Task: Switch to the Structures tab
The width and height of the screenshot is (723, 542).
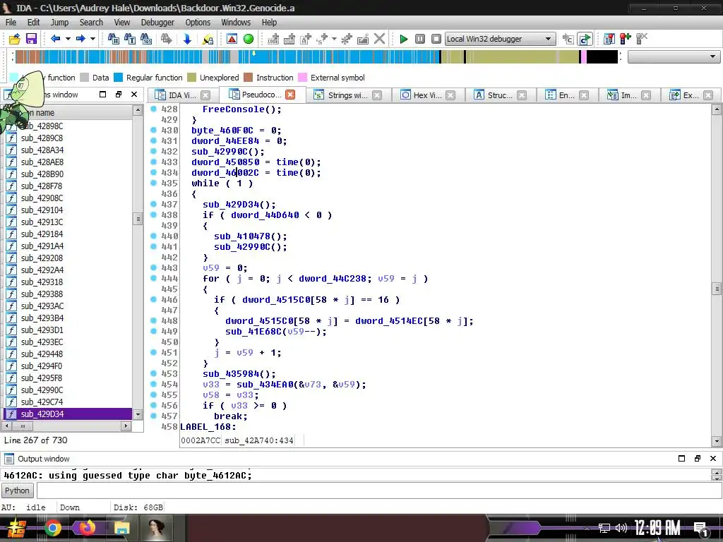Action: pyautogui.click(x=500, y=95)
